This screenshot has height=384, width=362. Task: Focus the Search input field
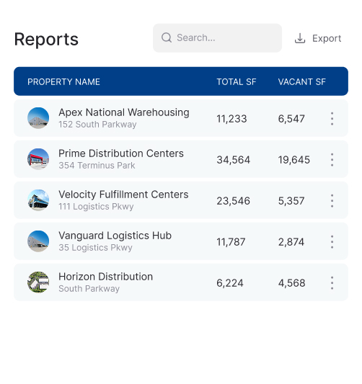pos(217,38)
